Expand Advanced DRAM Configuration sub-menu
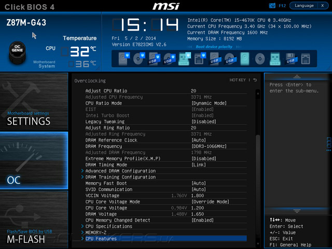 point(120,171)
